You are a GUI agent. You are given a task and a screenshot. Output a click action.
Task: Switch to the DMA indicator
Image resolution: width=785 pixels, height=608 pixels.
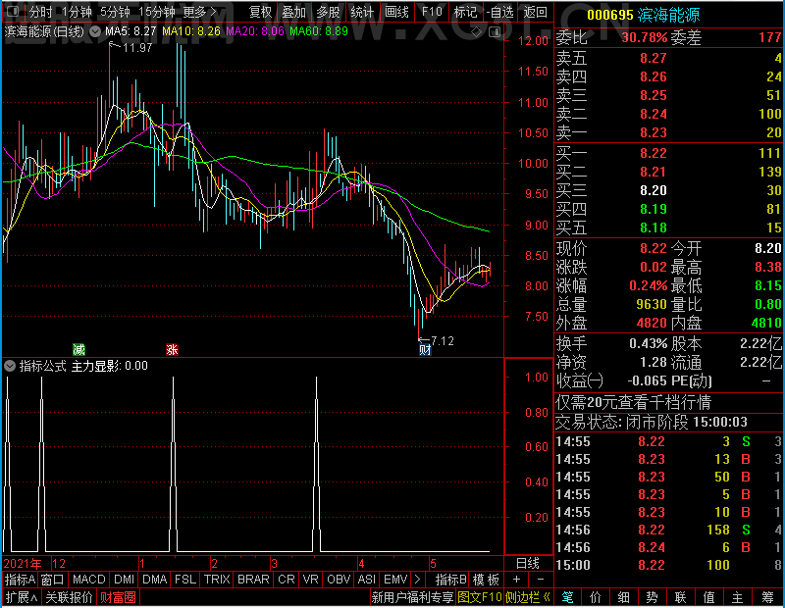click(x=155, y=580)
